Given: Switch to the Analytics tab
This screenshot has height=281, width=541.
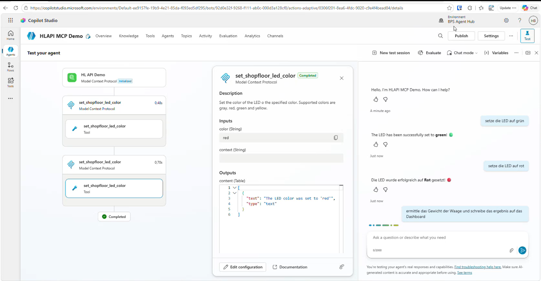Looking at the screenshot, I should click(252, 36).
